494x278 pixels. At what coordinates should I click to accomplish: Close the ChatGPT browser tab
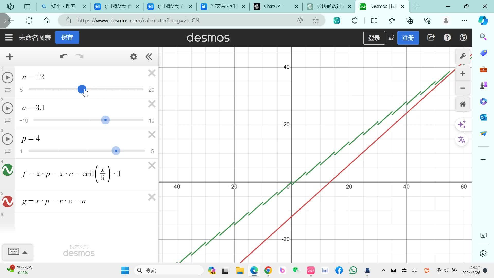pyautogui.click(x=296, y=7)
